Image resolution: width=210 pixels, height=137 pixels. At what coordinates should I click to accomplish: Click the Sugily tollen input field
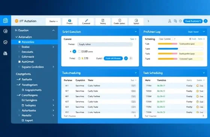point(105,45)
